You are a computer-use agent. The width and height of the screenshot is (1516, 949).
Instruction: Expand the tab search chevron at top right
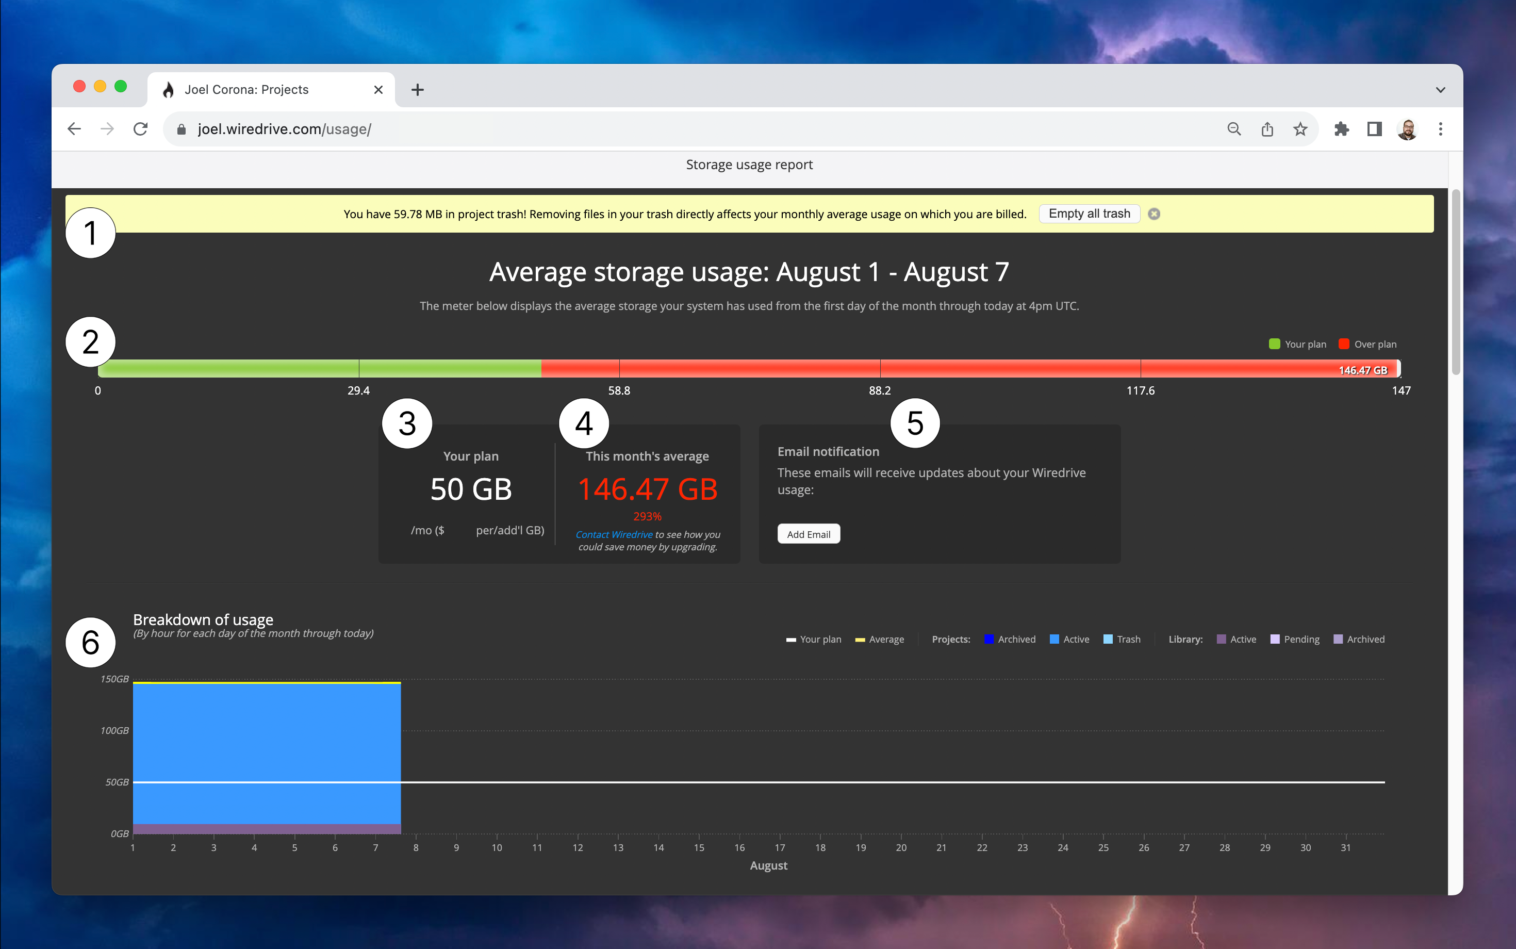[1440, 89]
